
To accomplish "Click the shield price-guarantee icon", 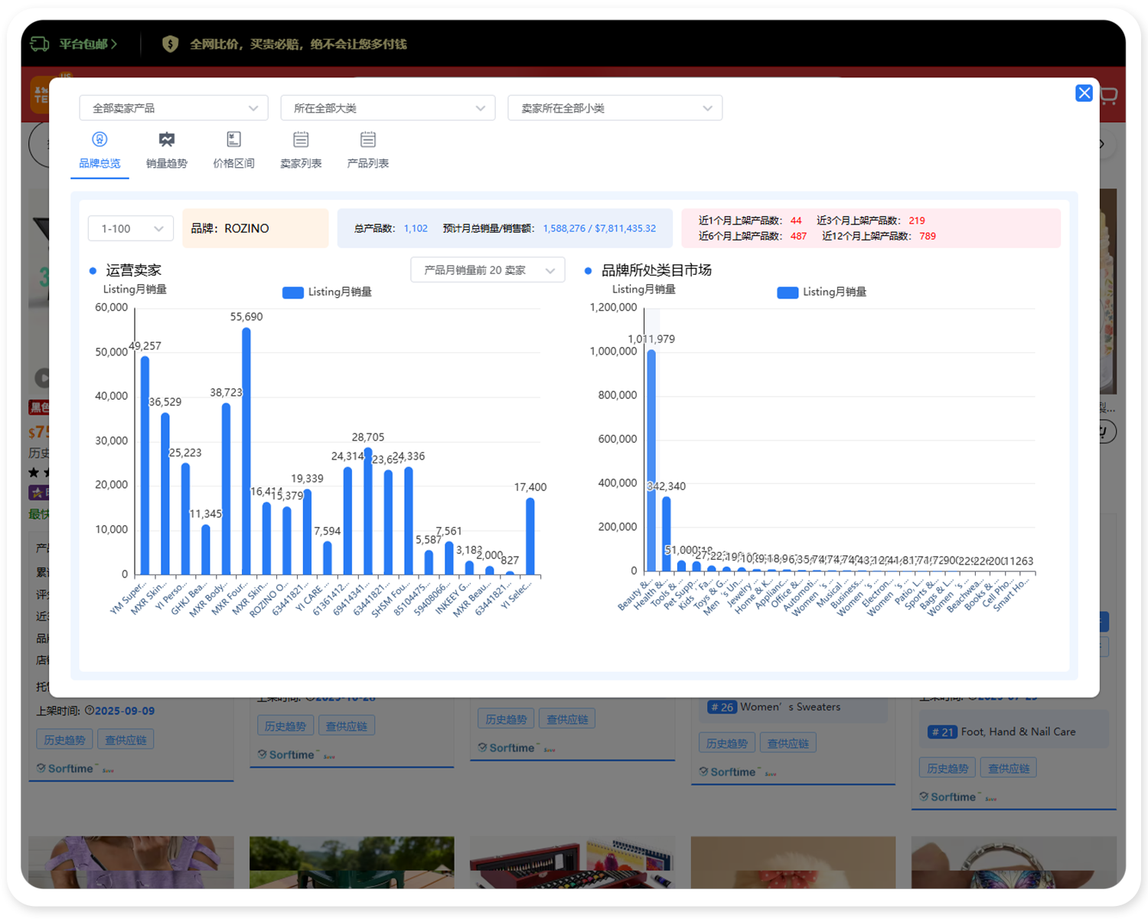I will [x=170, y=44].
